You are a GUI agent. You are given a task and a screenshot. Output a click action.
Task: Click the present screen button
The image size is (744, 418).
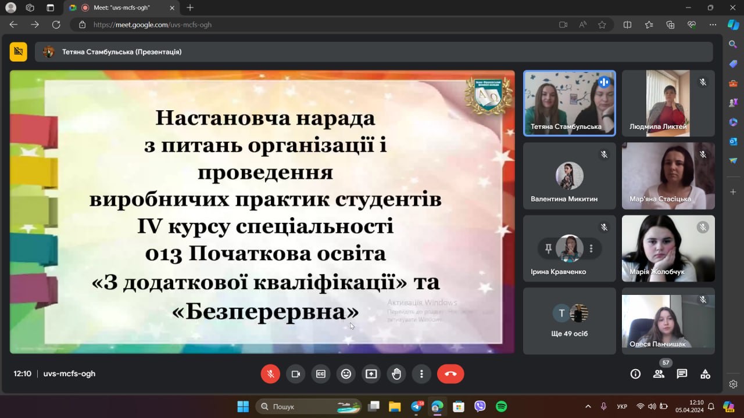point(371,374)
